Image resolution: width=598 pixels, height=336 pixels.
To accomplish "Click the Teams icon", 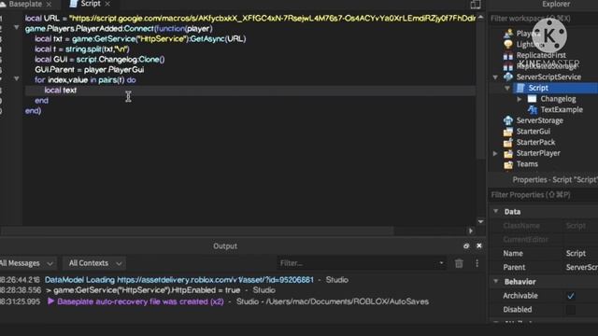I will 508,164.
